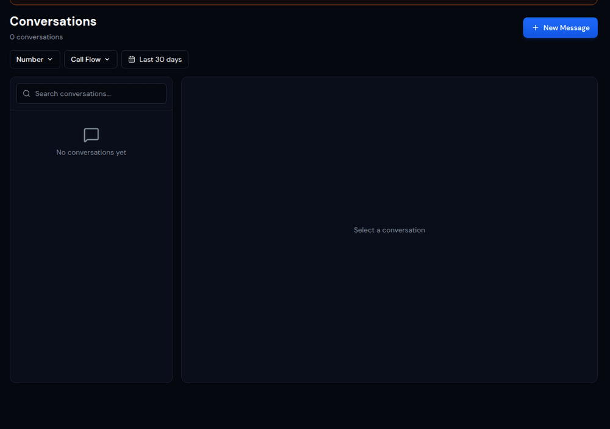Viewport: 610px width, 429px height.
Task: Click the orange-bordered banner at top
Action: (x=304, y=2)
